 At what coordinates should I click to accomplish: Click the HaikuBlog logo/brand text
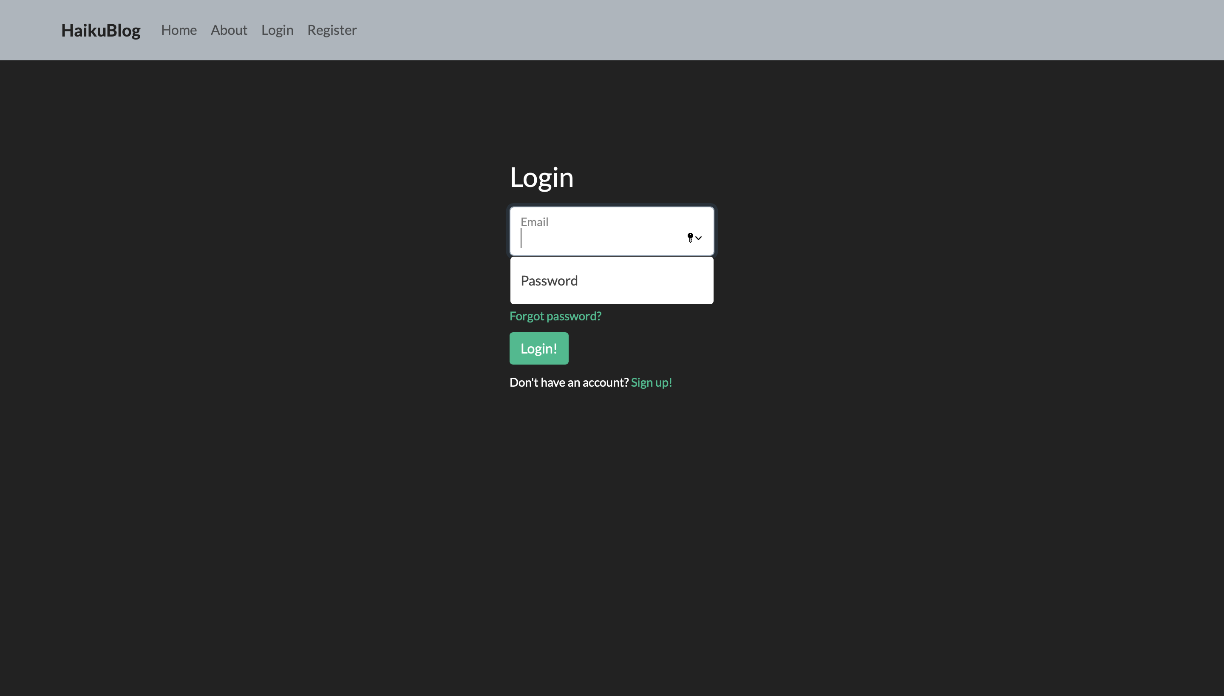coord(100,29)
